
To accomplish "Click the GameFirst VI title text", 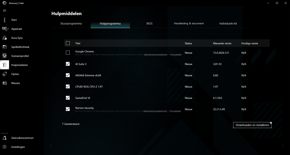I will click(82, 98).
